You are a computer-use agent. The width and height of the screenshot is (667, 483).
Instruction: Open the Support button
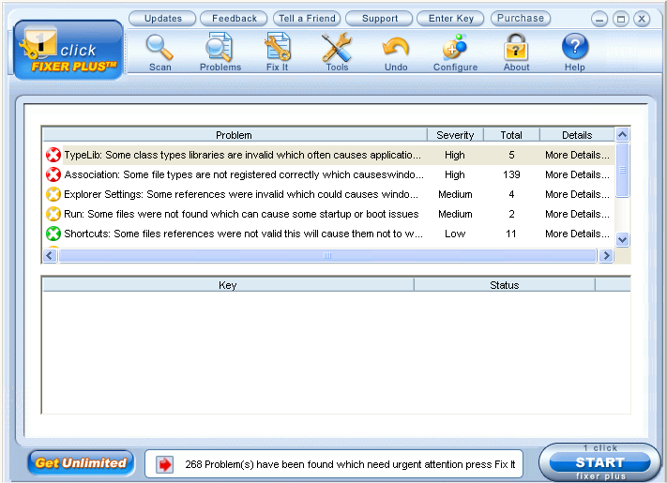coord(379,18)
